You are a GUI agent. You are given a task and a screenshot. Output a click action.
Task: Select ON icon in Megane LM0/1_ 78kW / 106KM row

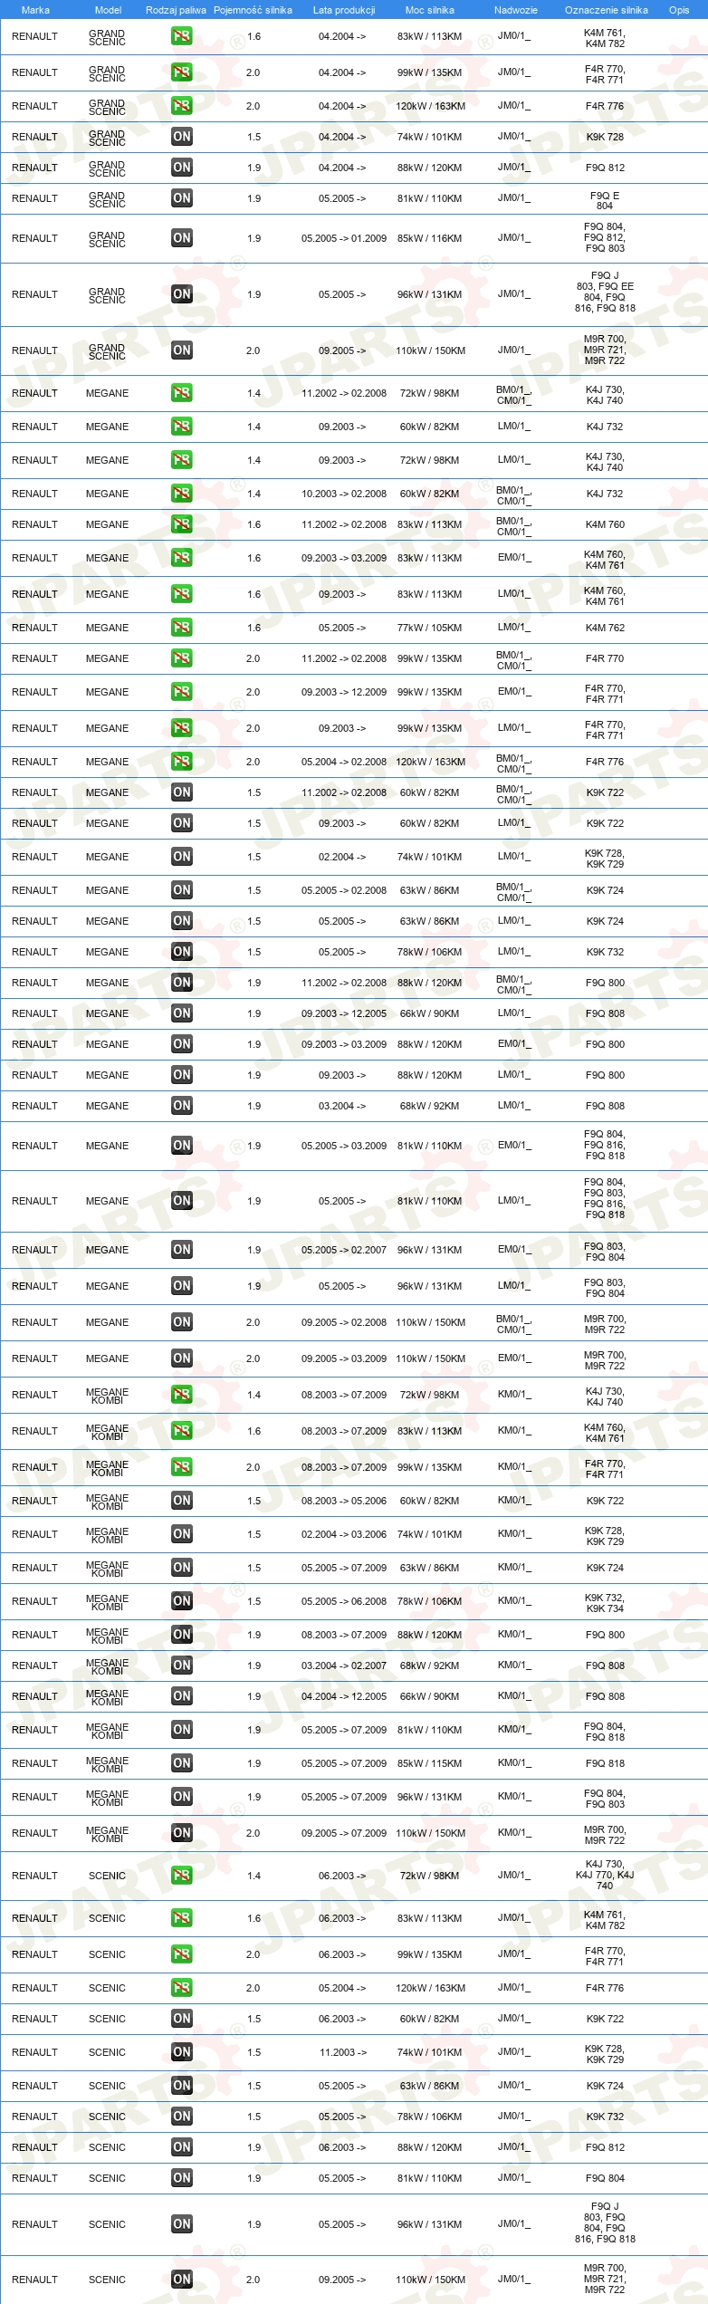pos(181,953)
